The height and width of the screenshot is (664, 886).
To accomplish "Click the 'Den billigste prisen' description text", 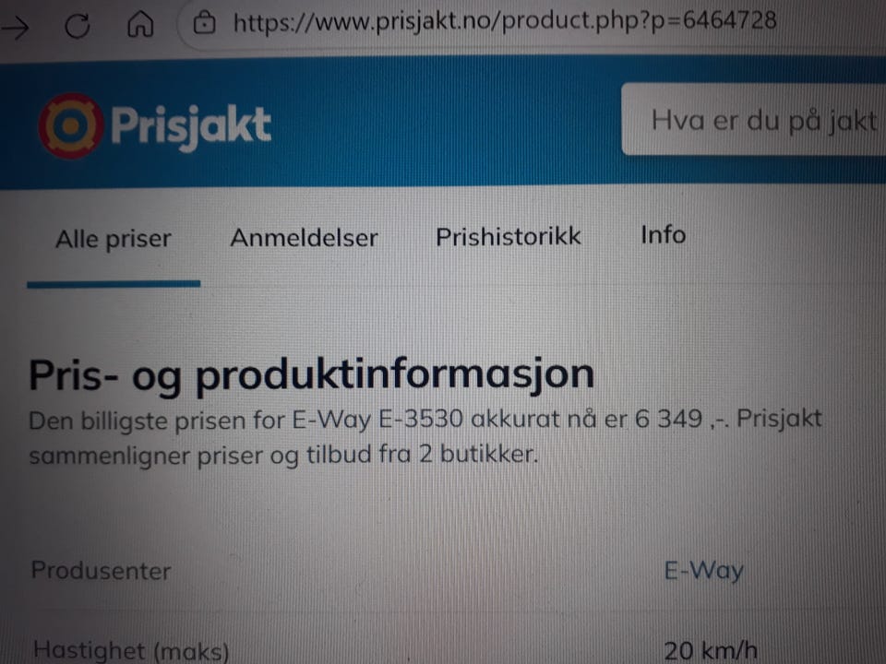I will [x=425, y=436].
